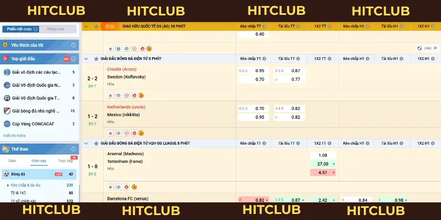Click play icon in the friendly match icon row
The image size is (441, 220).
[134, 48]
